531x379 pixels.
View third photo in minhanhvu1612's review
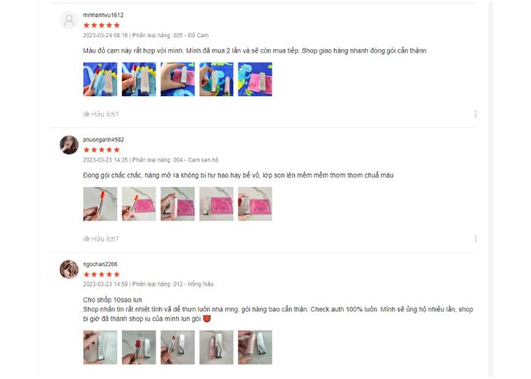coord(178,79)
